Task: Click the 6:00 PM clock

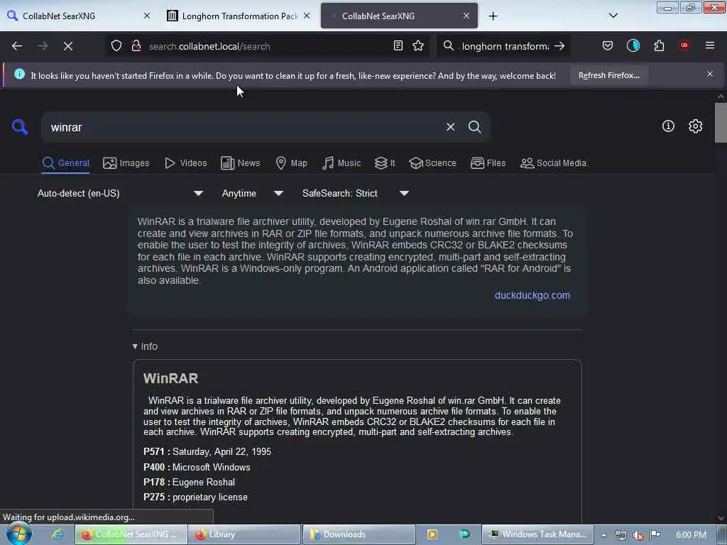Action: pos(691,535)
